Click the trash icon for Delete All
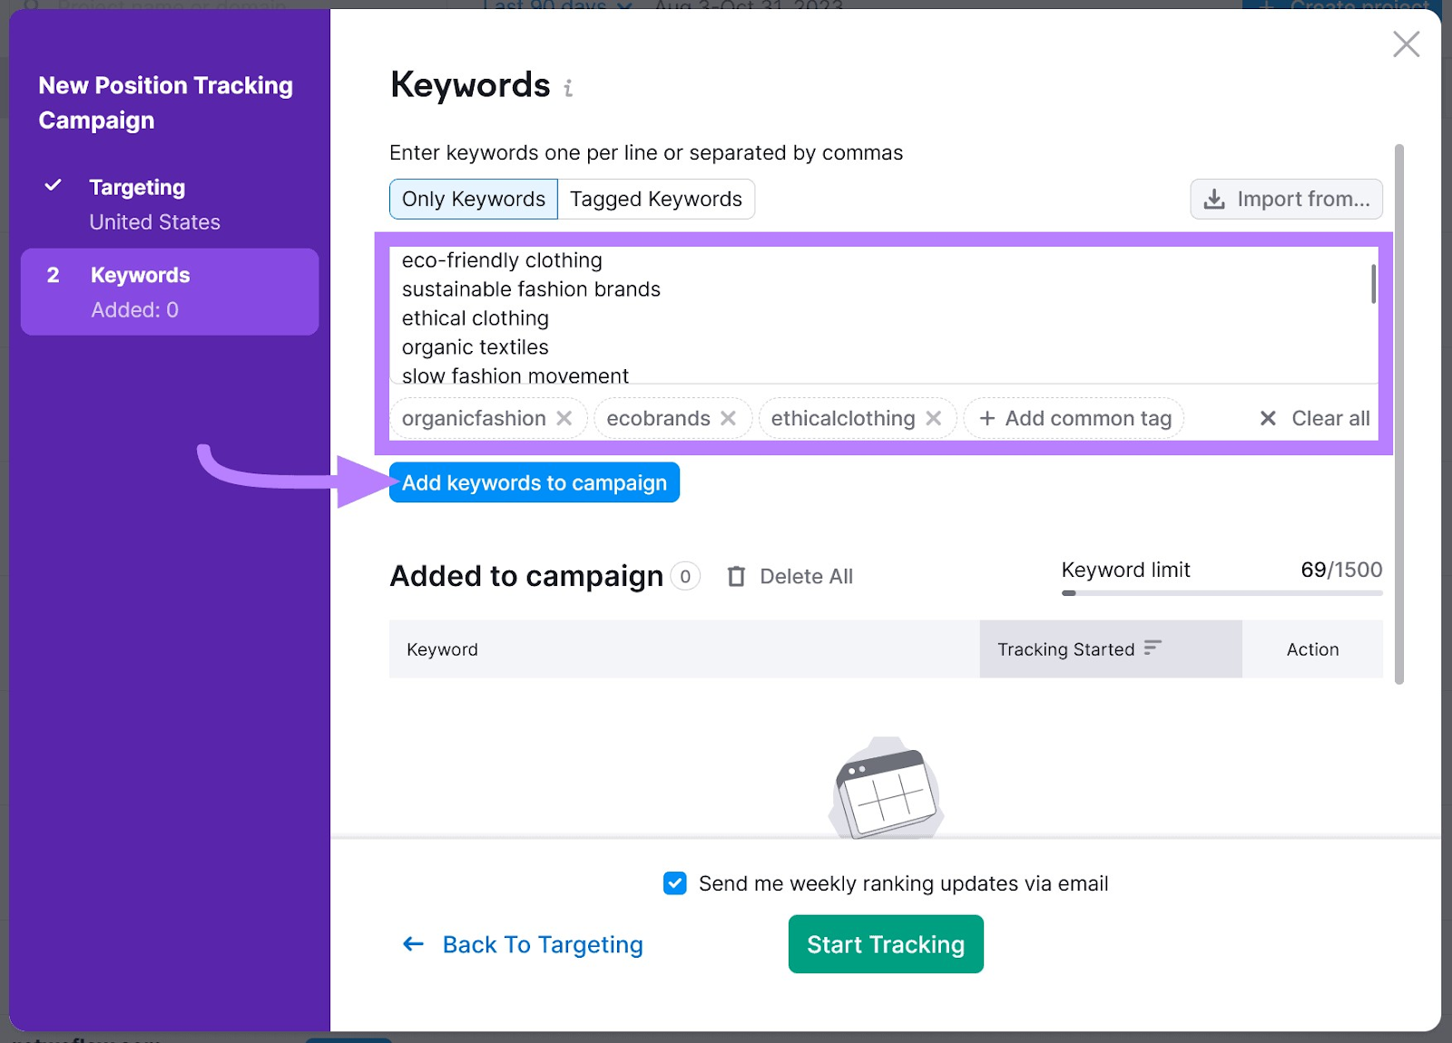 [736, 577]
